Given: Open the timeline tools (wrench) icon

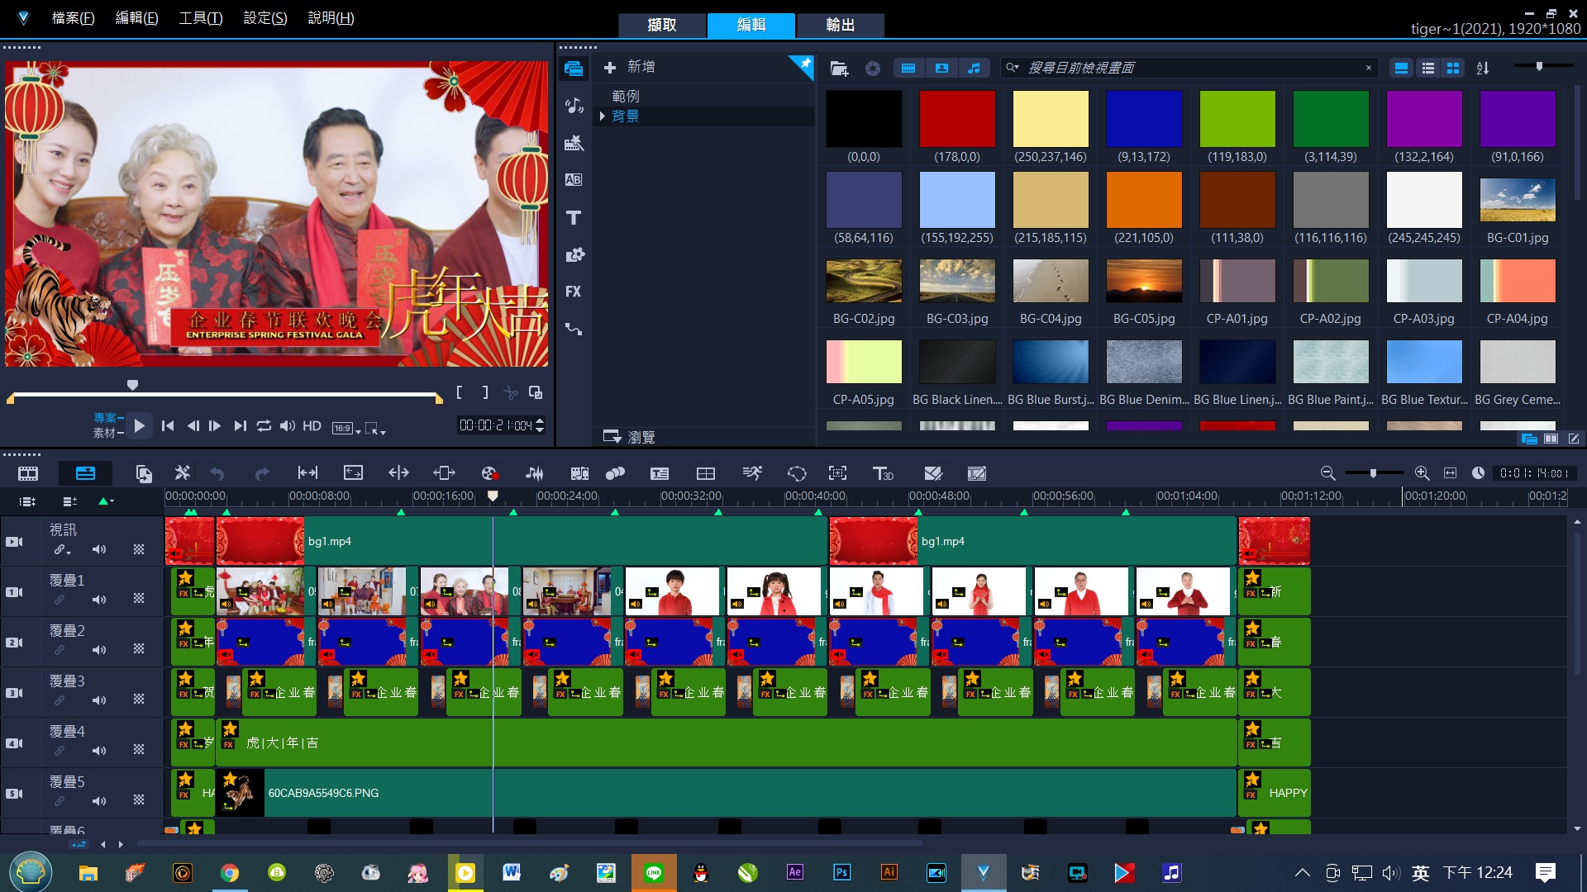Looking at the screenshot, I should coord(183,473).
